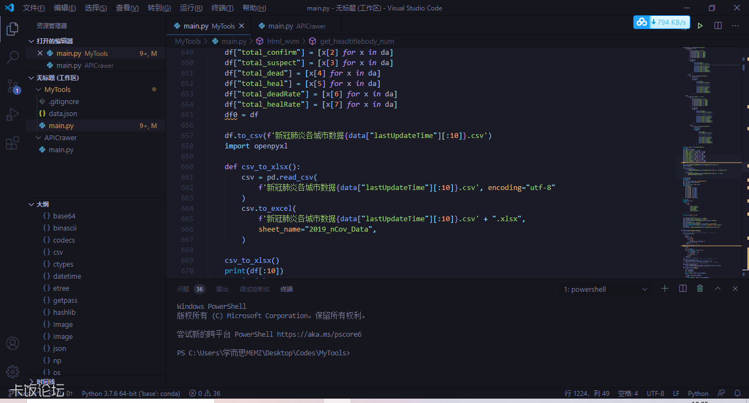
Task: Click the editor minimap
Action: [x=711, y=163]
